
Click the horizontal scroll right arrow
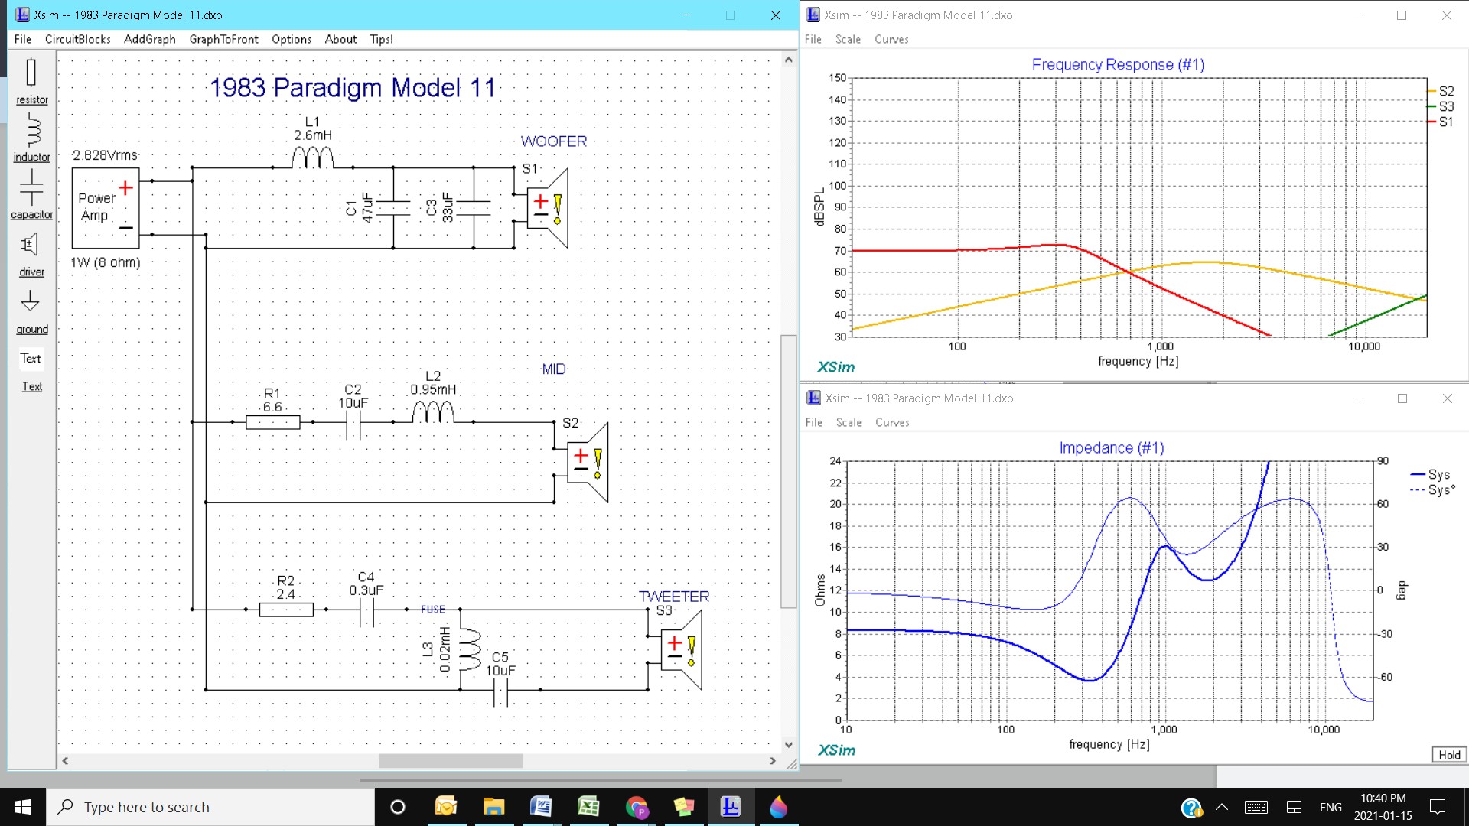click(773, 761)
